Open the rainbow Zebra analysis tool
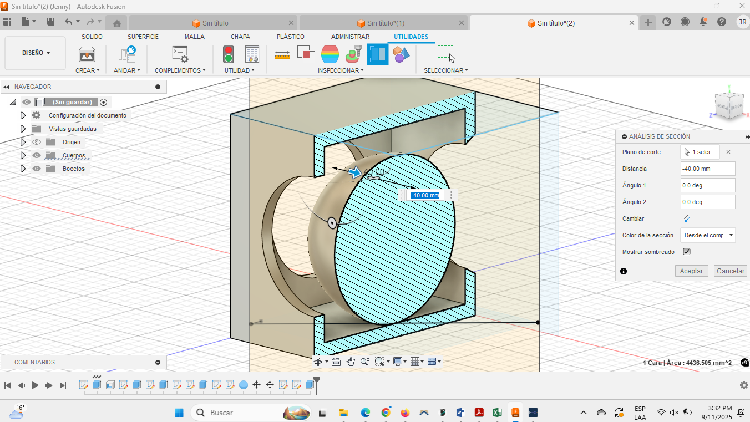 (x=330, y=54)
